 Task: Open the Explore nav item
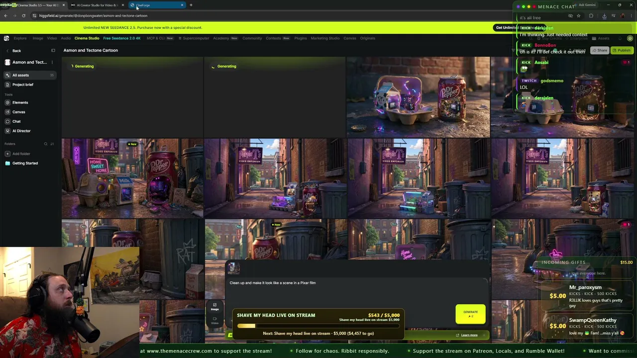[x=20, y=38]
